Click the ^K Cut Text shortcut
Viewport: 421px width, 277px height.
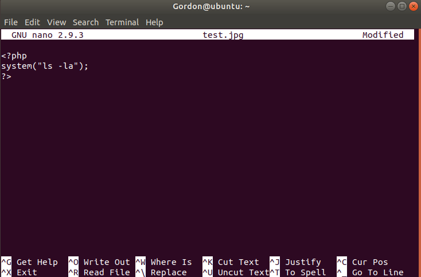(231, 262)
